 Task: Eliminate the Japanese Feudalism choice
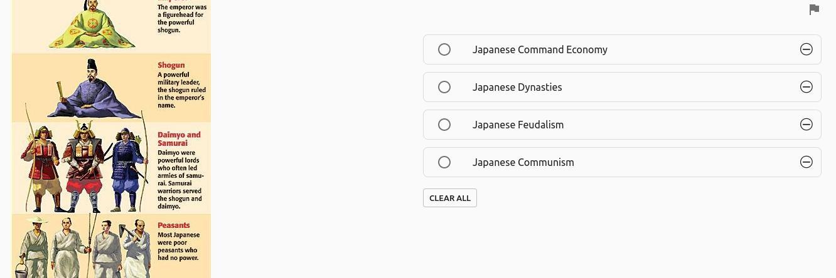807,125
